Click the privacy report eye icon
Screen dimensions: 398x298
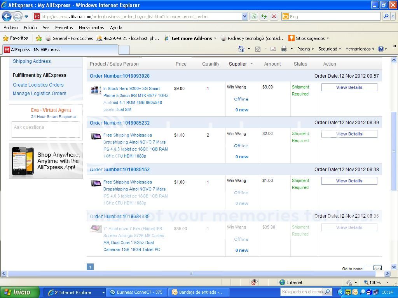(254, 282)
